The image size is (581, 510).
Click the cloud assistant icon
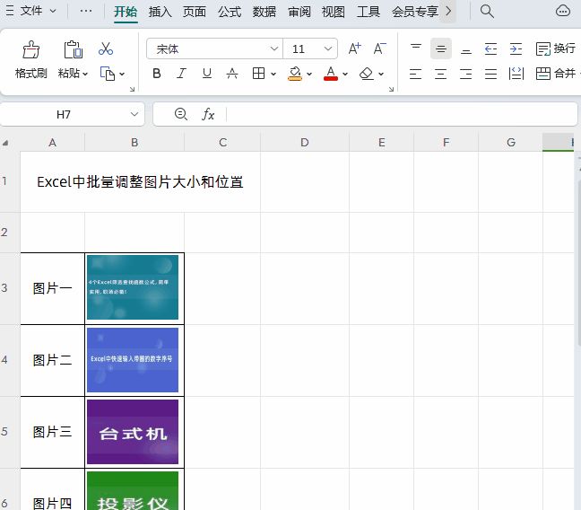click(563, 11)
